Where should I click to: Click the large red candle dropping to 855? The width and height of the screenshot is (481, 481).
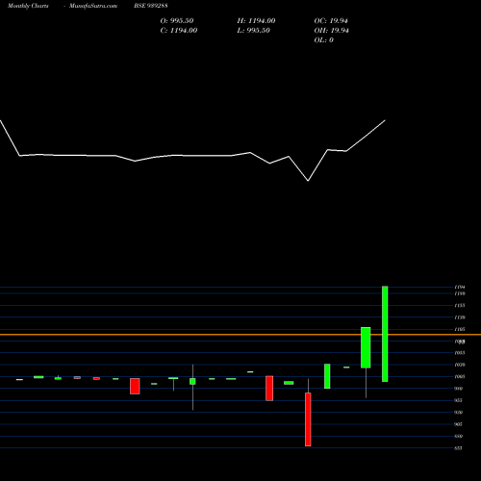(308, 419)
